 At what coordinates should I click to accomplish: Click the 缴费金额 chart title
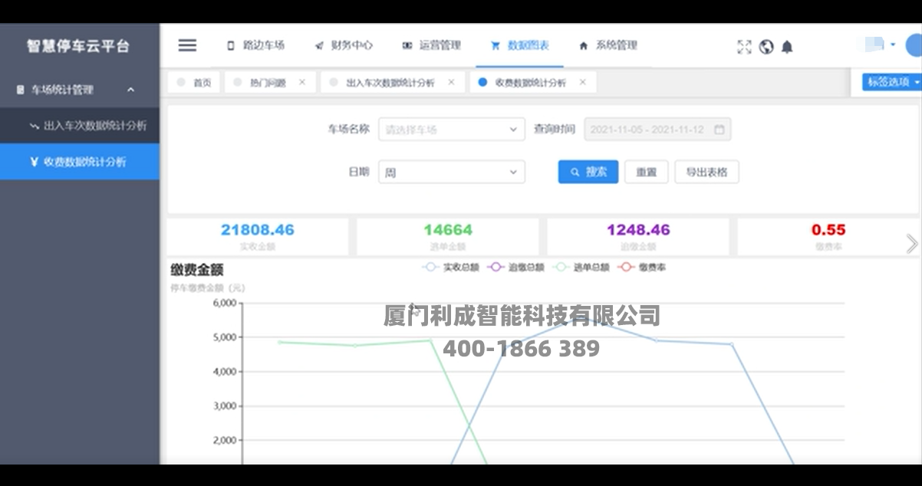[x=197, y=270]
